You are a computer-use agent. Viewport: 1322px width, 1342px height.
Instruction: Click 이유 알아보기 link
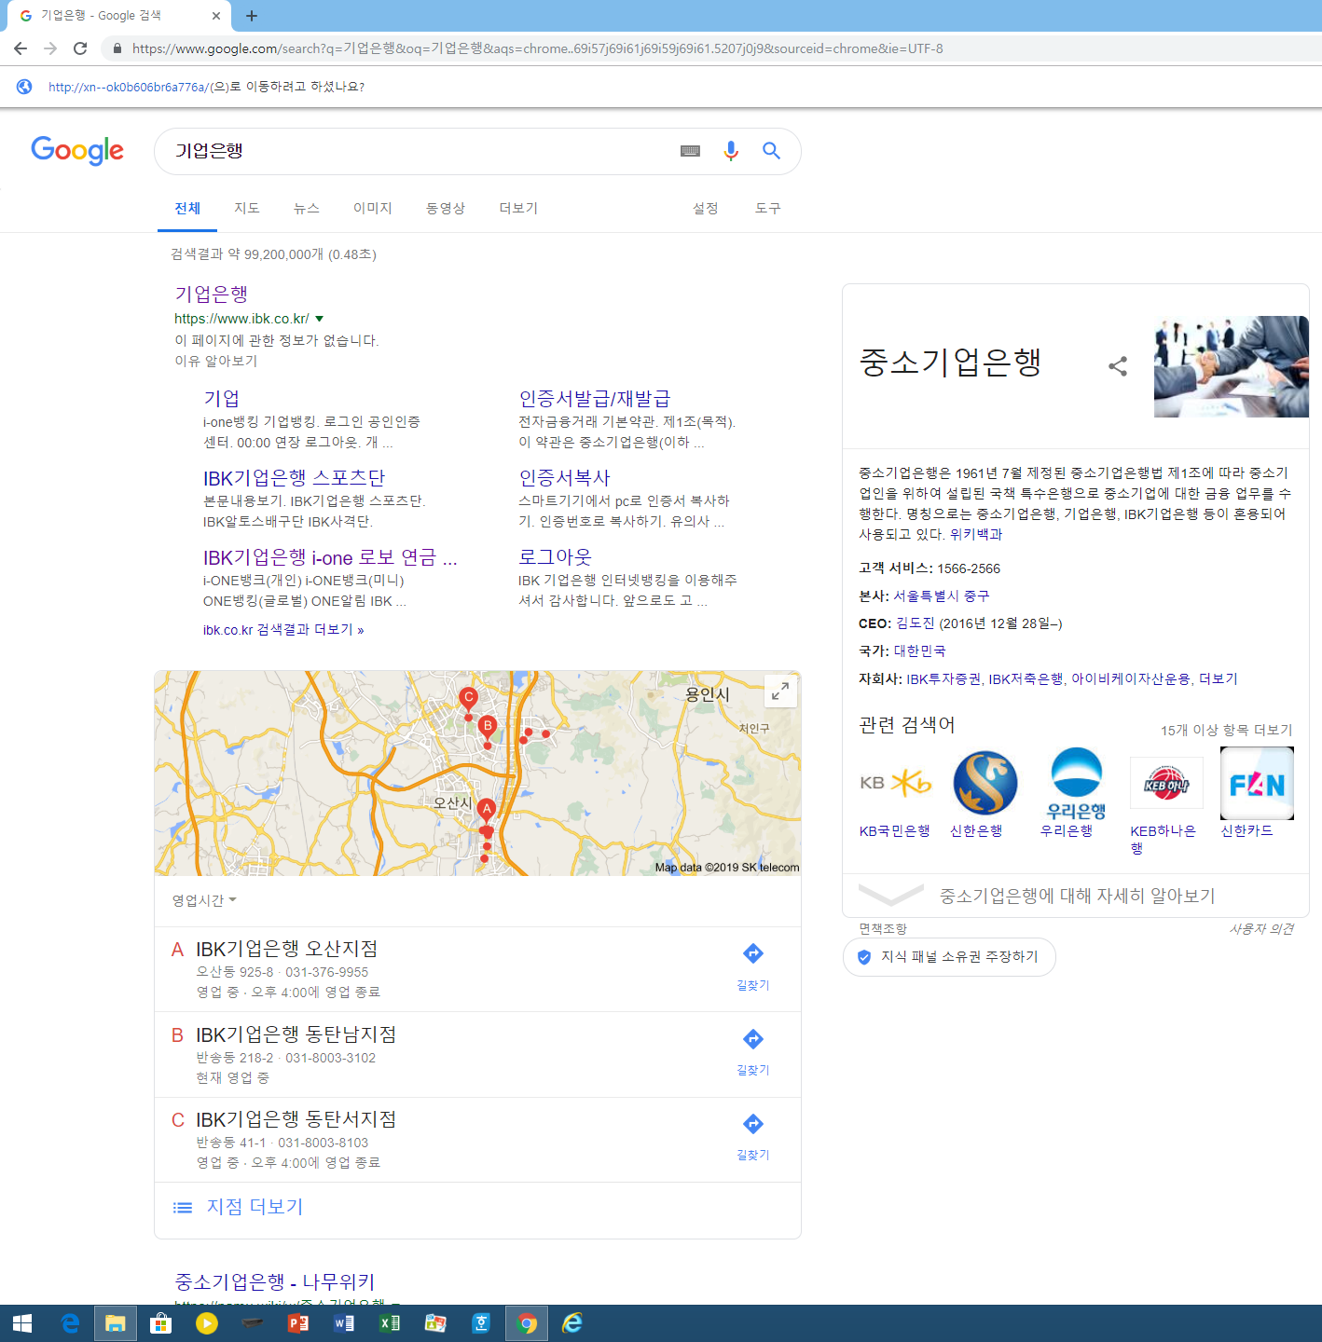pyautogui.click(x=216, y=361)
